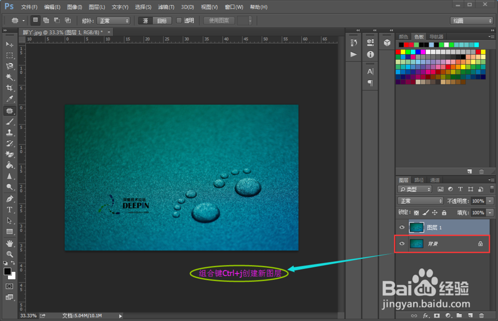
Task: Open the 类型 layer filter dropdown
Action: (414, 189)
